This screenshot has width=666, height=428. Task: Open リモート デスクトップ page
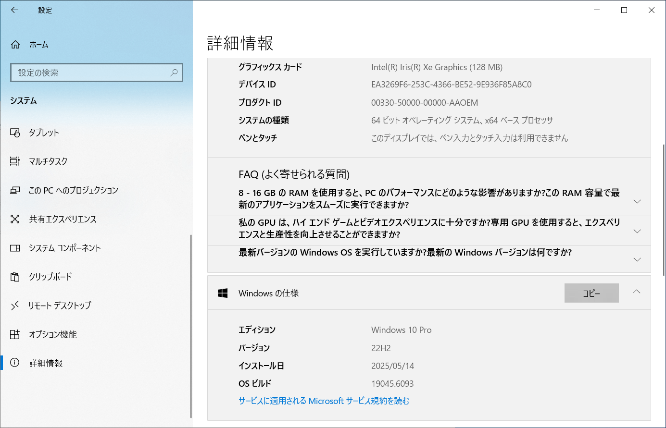pyautogui.click(x=95, y=306)
